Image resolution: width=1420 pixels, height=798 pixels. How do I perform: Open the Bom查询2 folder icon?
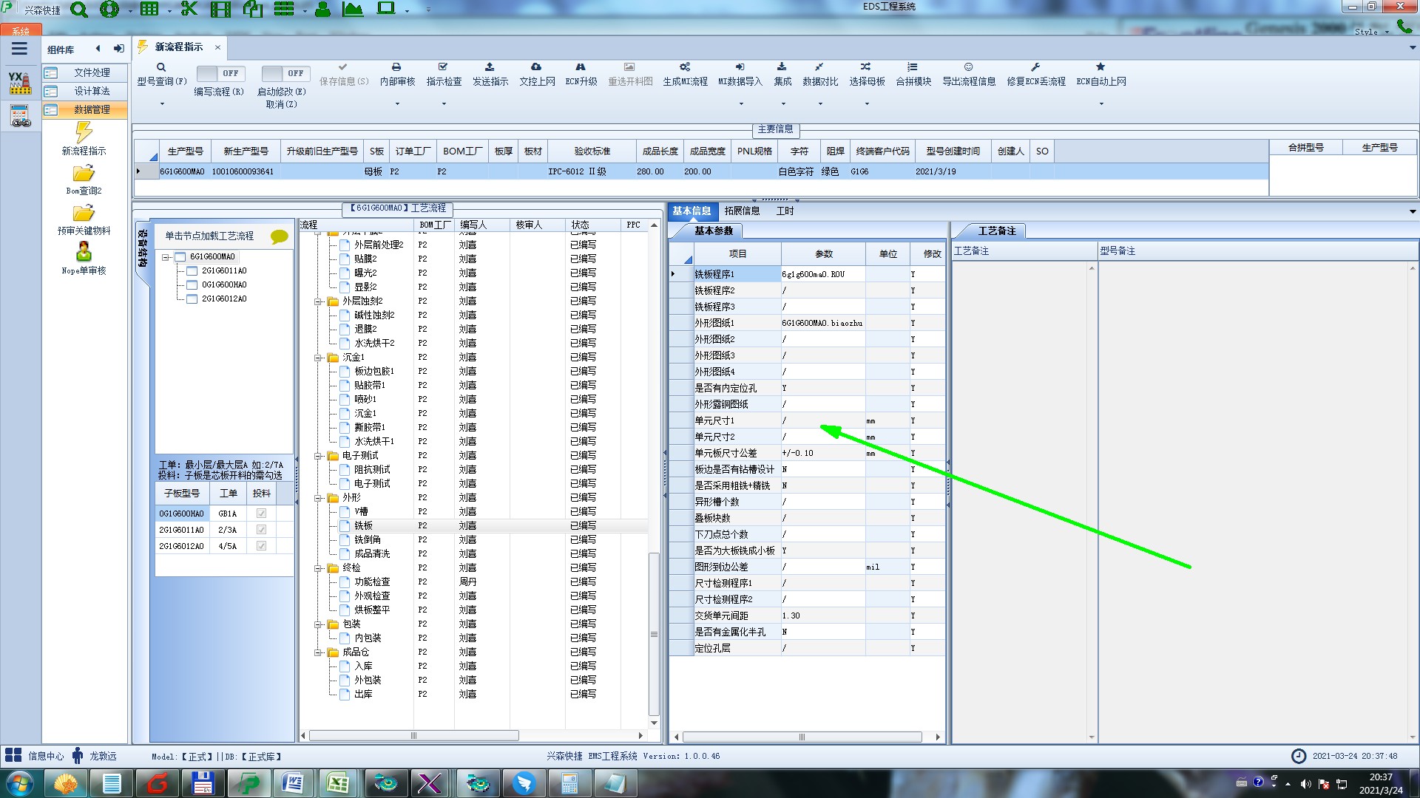84,174
